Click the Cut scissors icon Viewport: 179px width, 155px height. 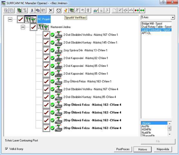[x=32, y=10]
